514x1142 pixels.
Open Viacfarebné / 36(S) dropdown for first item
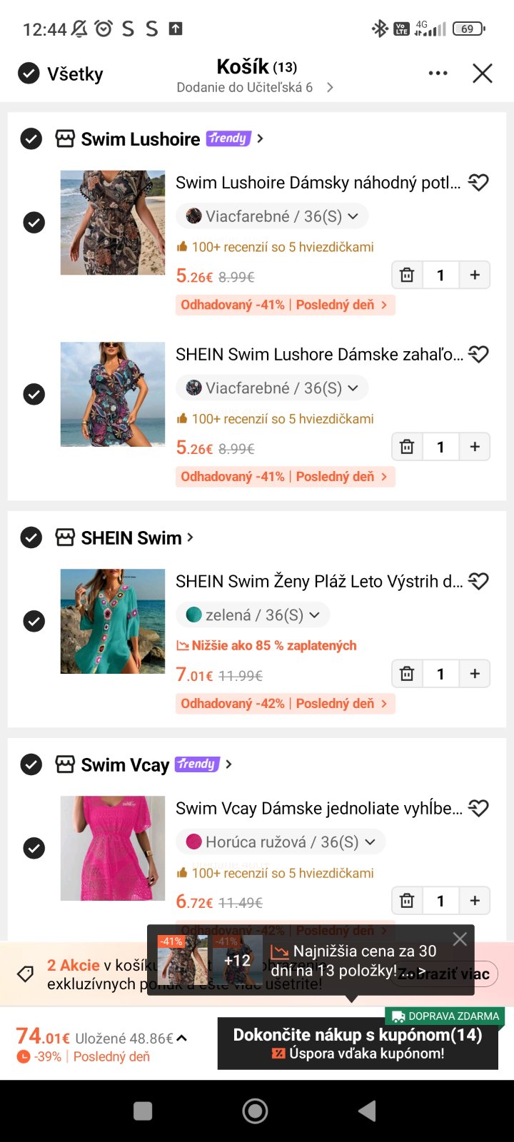(x=272, y=216)
